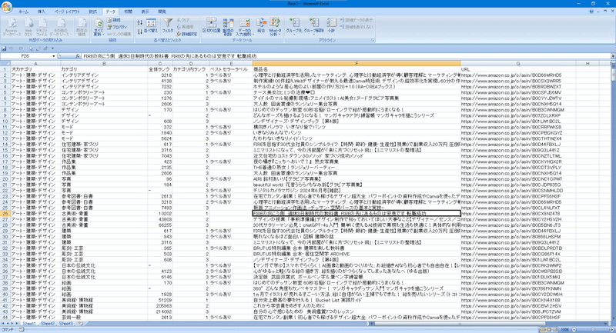
Task: Select column B header
Action: pos(104,64)
